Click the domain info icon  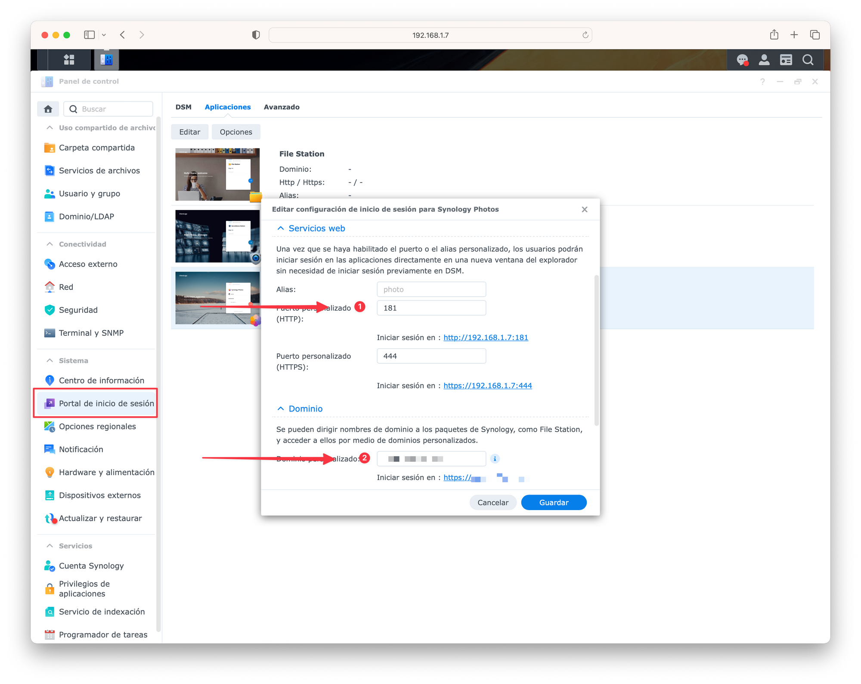coord(495,459)
